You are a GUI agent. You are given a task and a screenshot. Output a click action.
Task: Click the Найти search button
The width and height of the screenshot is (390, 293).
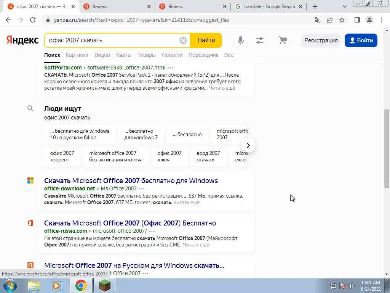206,40
